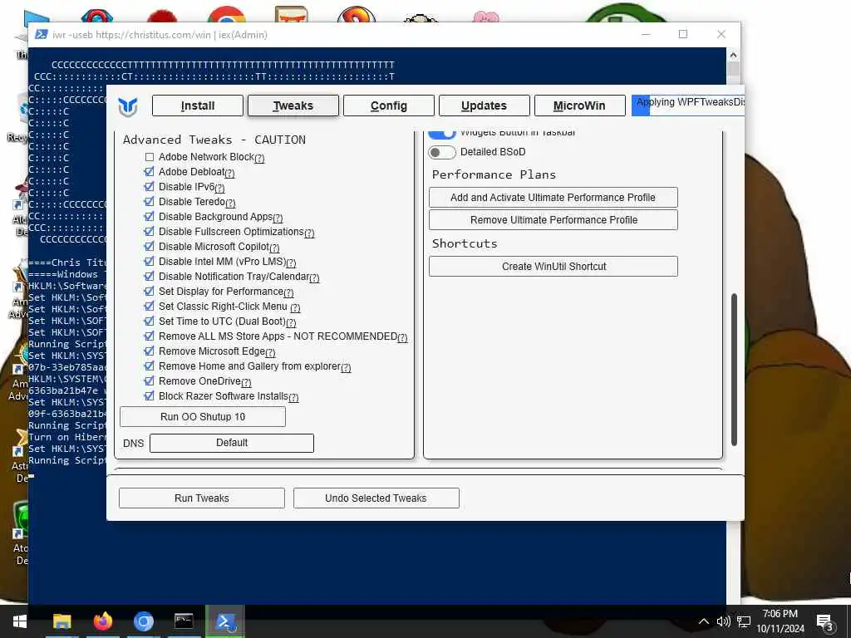Uncheck Remove OneDrive
The width and height of the screenshot is (851, 638).
[x=150, y=381]
